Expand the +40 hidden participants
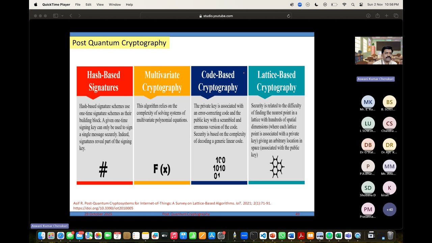This screenshot has width=432, height=243. click(x=389, y=209)
